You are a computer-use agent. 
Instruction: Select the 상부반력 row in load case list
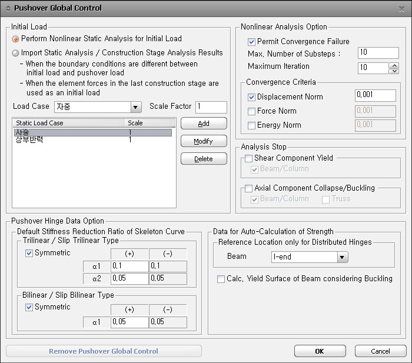(x=93, y=140)
